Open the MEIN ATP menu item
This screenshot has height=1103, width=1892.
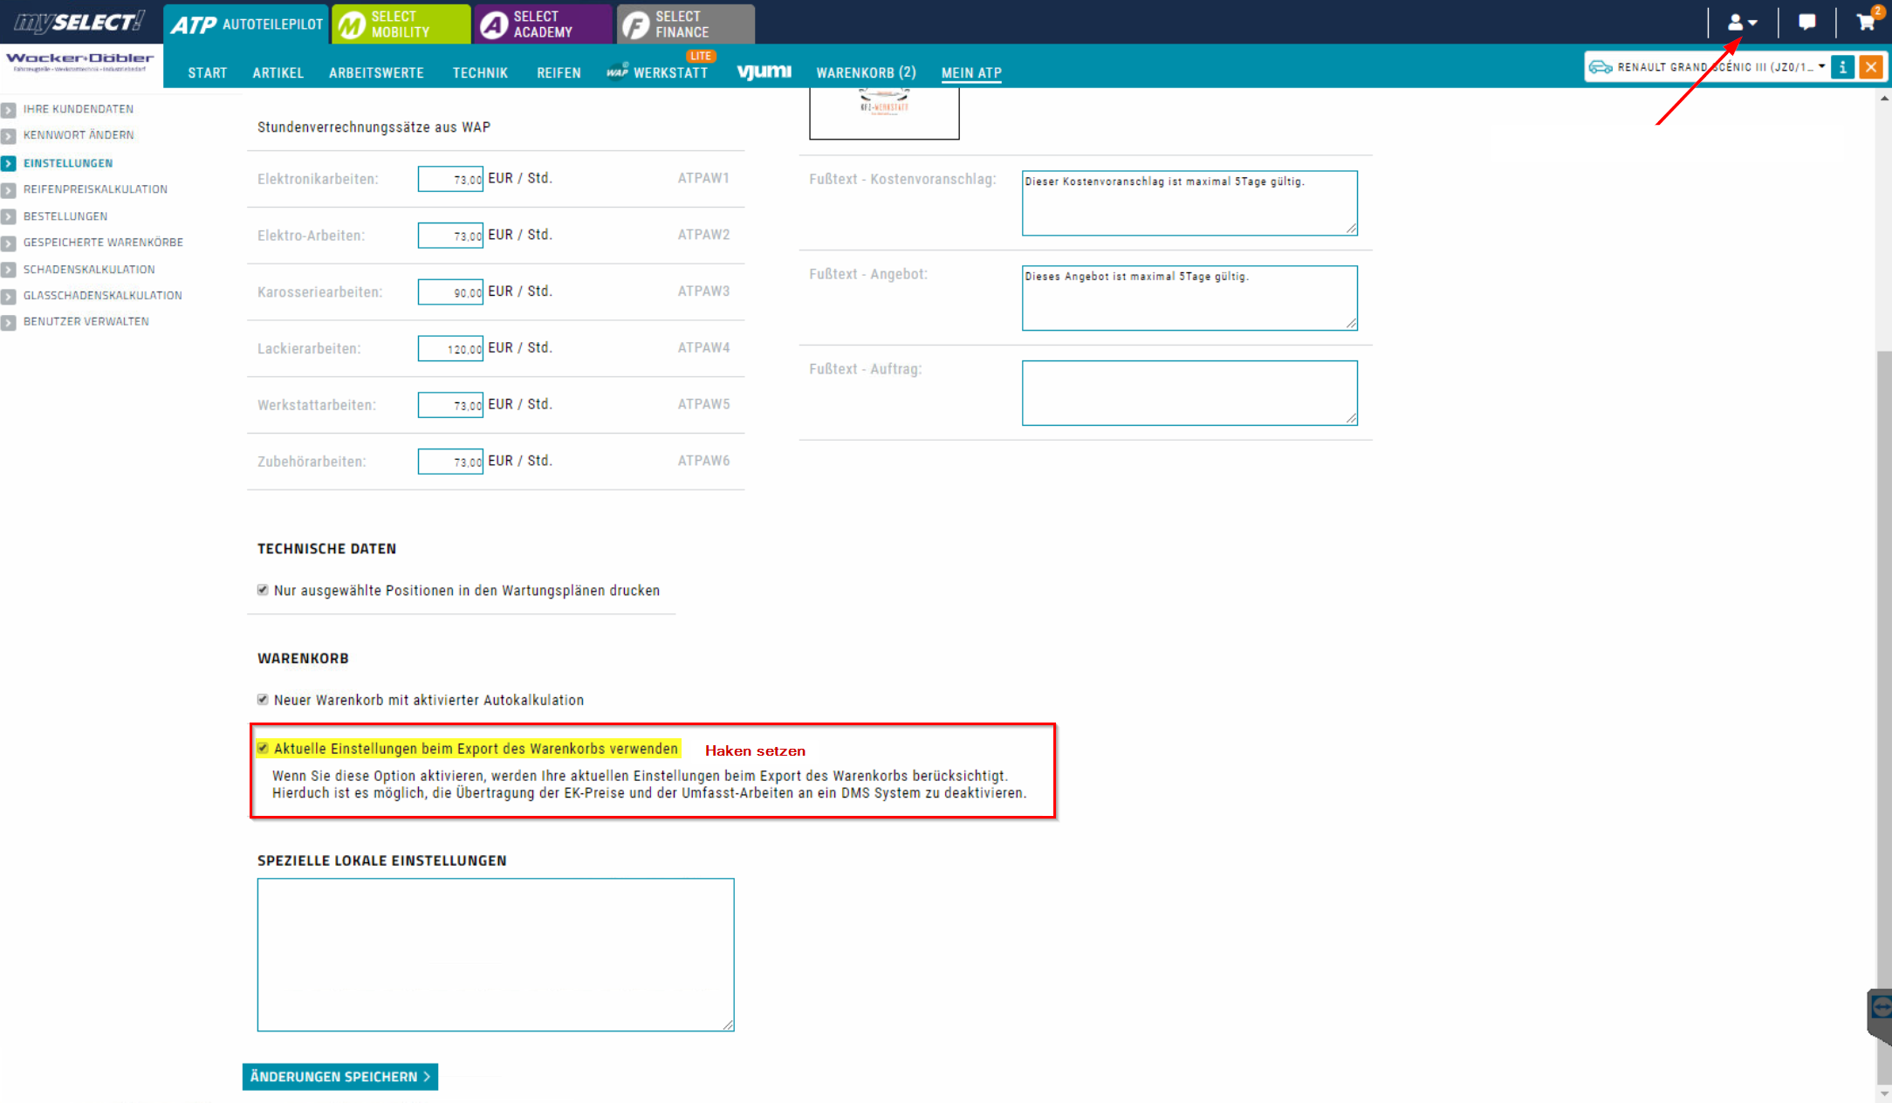(x=971, y=73)
